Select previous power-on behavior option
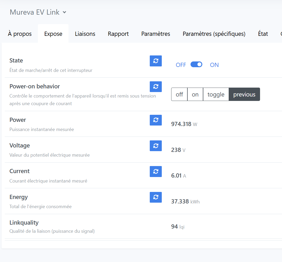 click(x=244, y=94)
